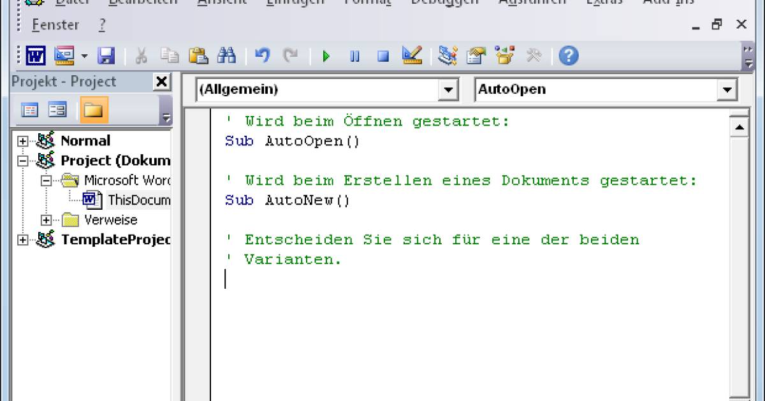Click the Copy icon in toolbar
Image resolution: width=765 pixels, height=401 pixels.
pos(170,57)
